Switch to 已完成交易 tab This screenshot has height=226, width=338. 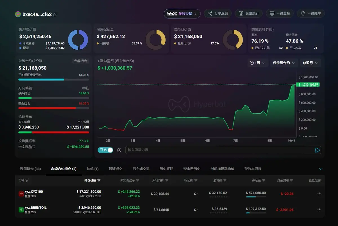point(141,169)
